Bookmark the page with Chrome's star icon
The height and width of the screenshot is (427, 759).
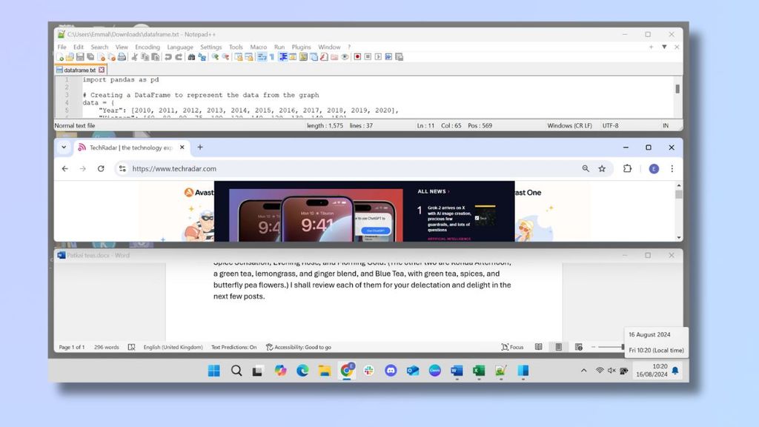point(602,168)
